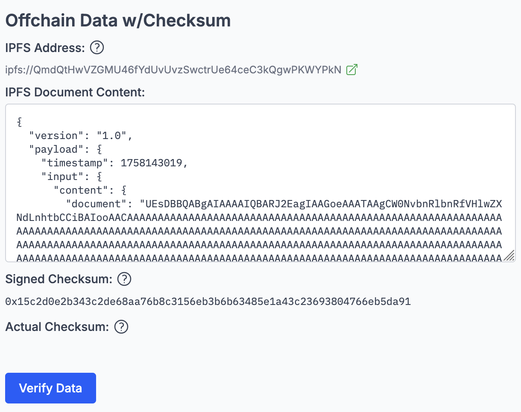
Task: Click the help icon beside IPFS Address
Action: pyautogui.click(x=97, y=48)
